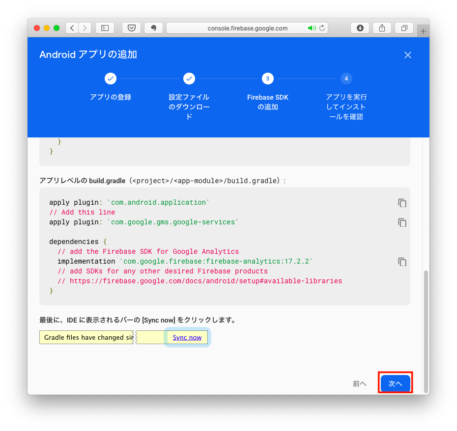
Task: Click '// add the Firebase SDK' comment
Action: [148, 251]
